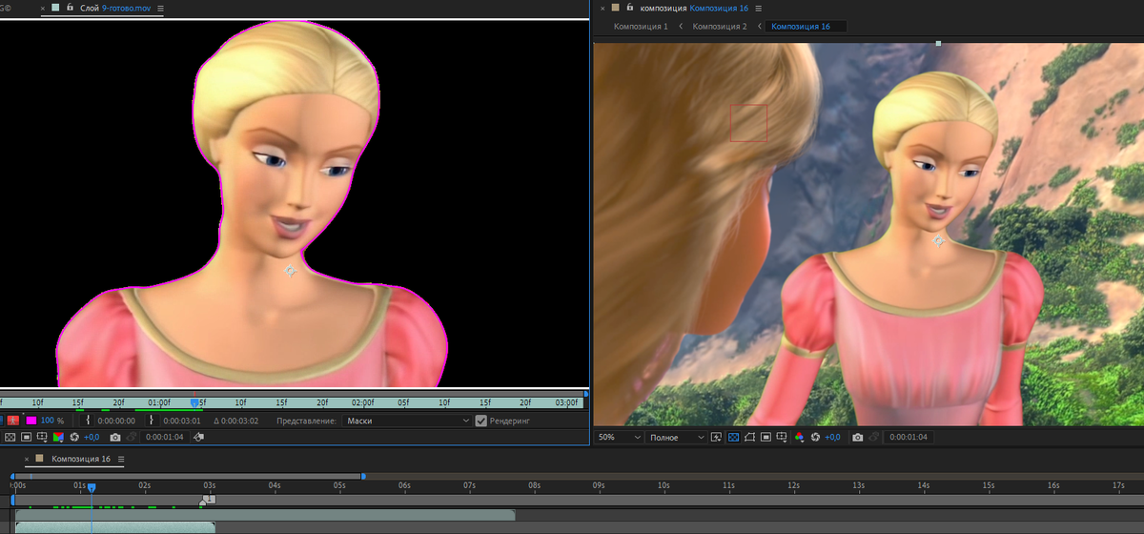Open the grid and guides options in layer panel

point(42,437)
